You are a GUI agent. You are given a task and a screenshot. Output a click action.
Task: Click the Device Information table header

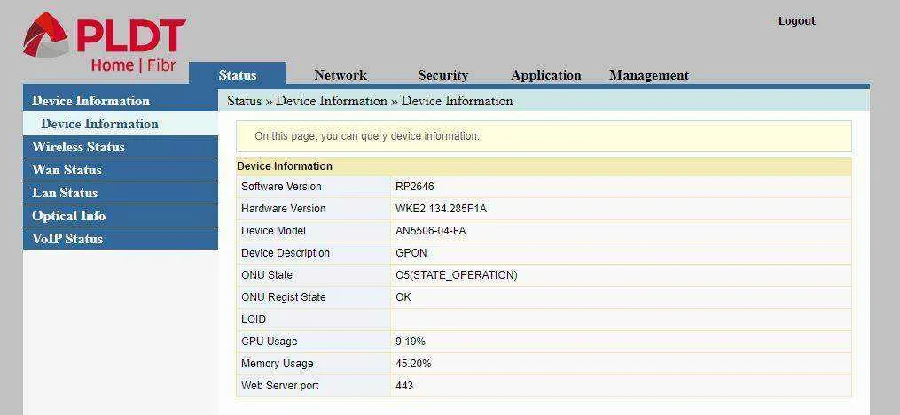(x=544, y=166)
